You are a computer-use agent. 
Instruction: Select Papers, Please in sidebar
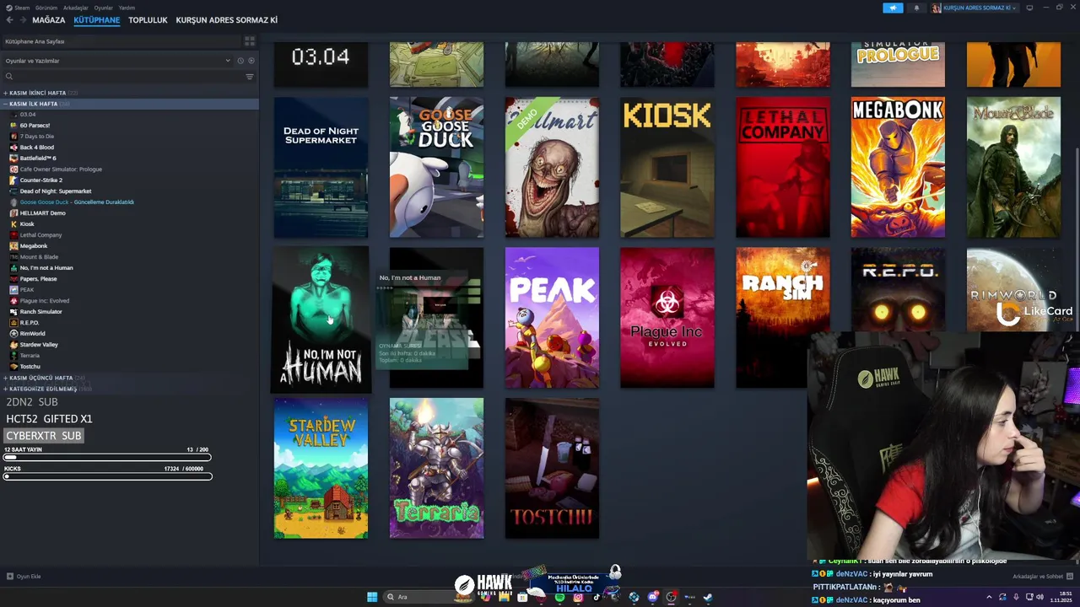click(38, 278)
